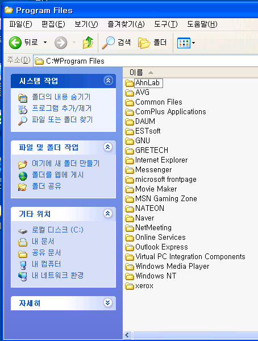Collapse the 시스템 작업 panel
258x341 pixels.
point(108,81)
